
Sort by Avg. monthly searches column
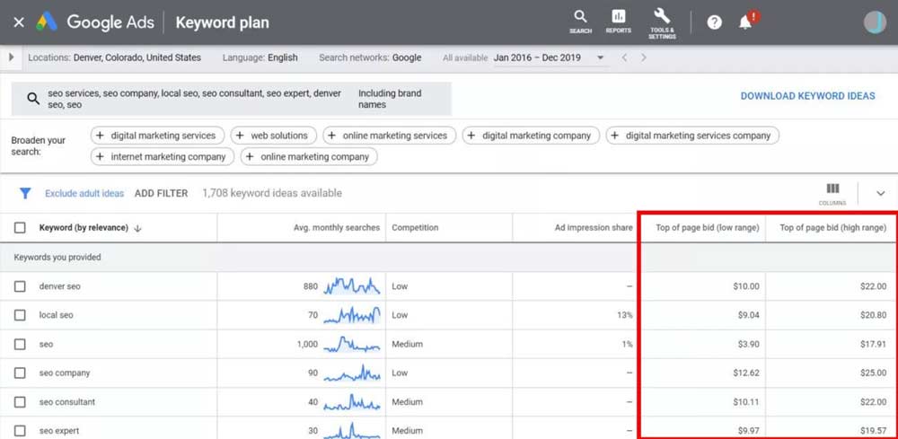pyautogui.click(x=336, y=228)
